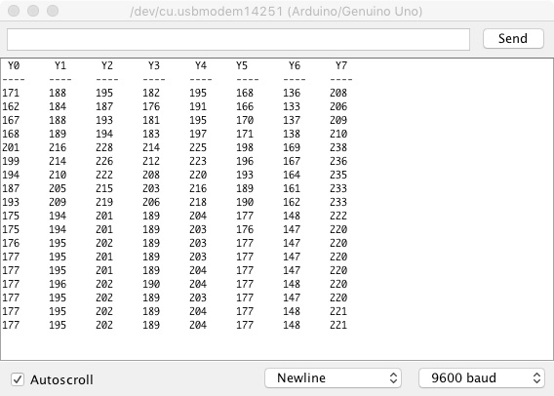The height and width of the screenshot is (396, 554).
Task: Click the Y6 column header text
Action: 295,65
